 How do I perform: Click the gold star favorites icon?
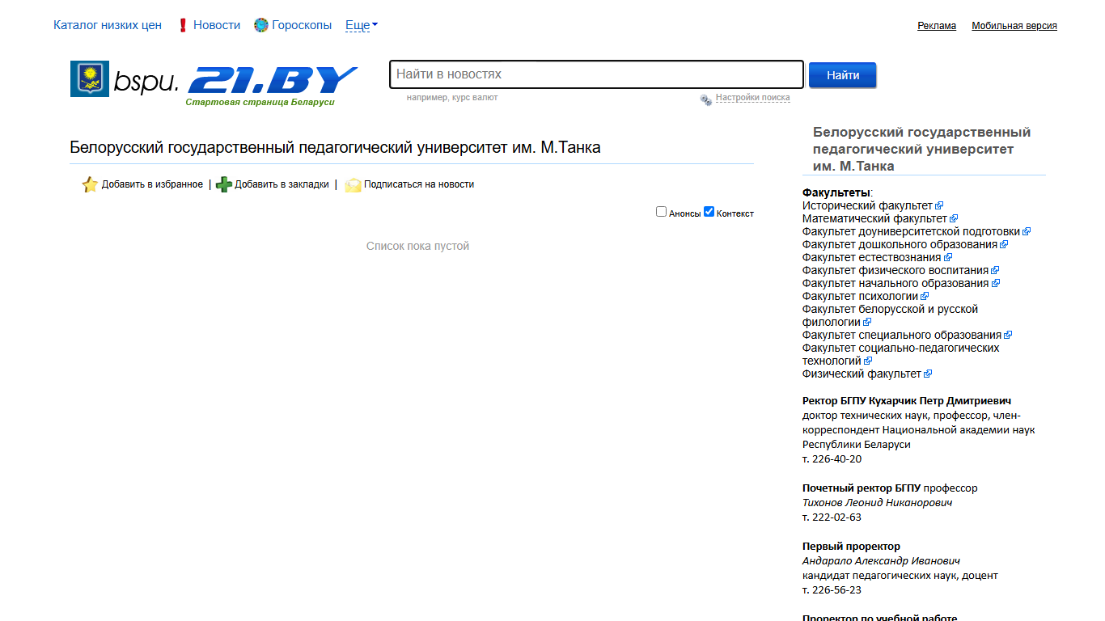click(x=90, y=184)
